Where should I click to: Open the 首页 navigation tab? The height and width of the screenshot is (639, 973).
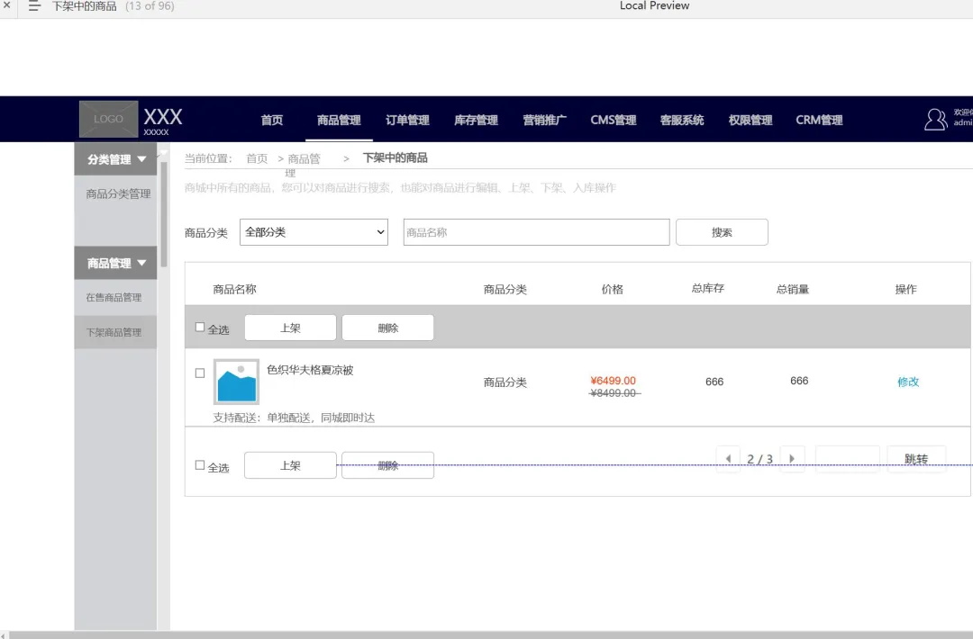pyautogui.click(x=272, y=121)
